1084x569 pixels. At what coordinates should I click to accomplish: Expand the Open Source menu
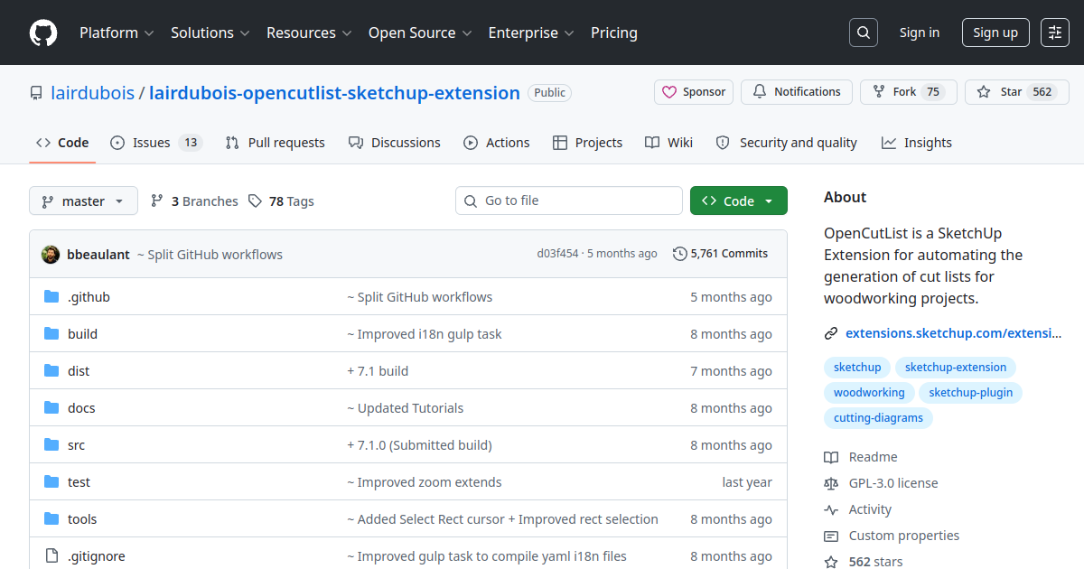[x=420, y=33]
